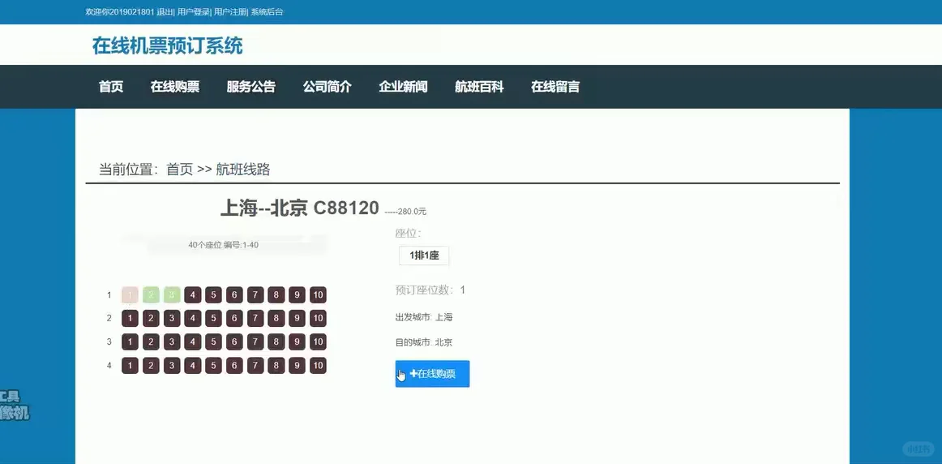Select seat 6 in row 3
This screenshot has height=464, width=942.
(234, 342)
